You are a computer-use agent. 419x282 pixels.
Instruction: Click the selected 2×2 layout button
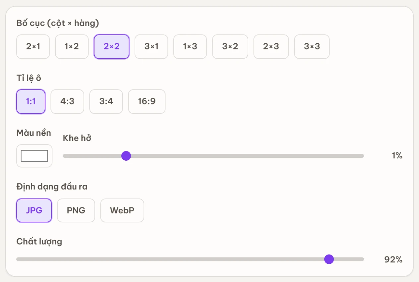click(x=111, y=47)
